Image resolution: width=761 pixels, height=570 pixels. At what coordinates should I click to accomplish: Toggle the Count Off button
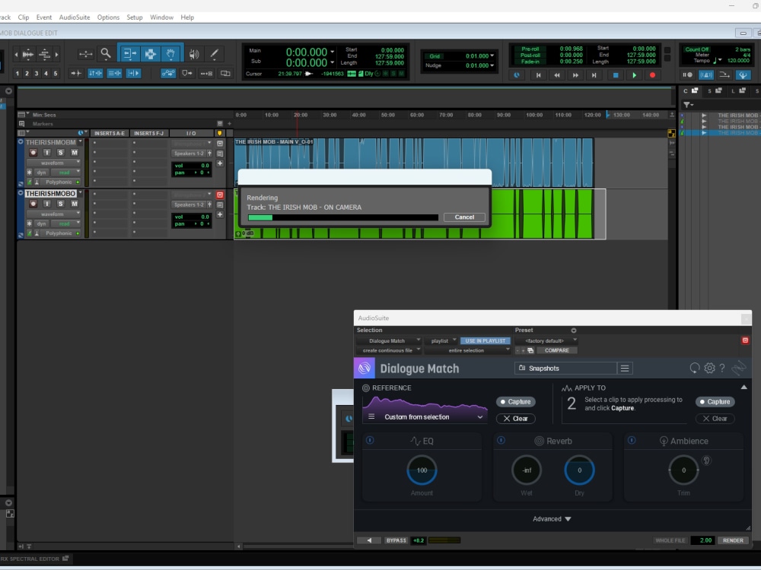tap(696, 49)
